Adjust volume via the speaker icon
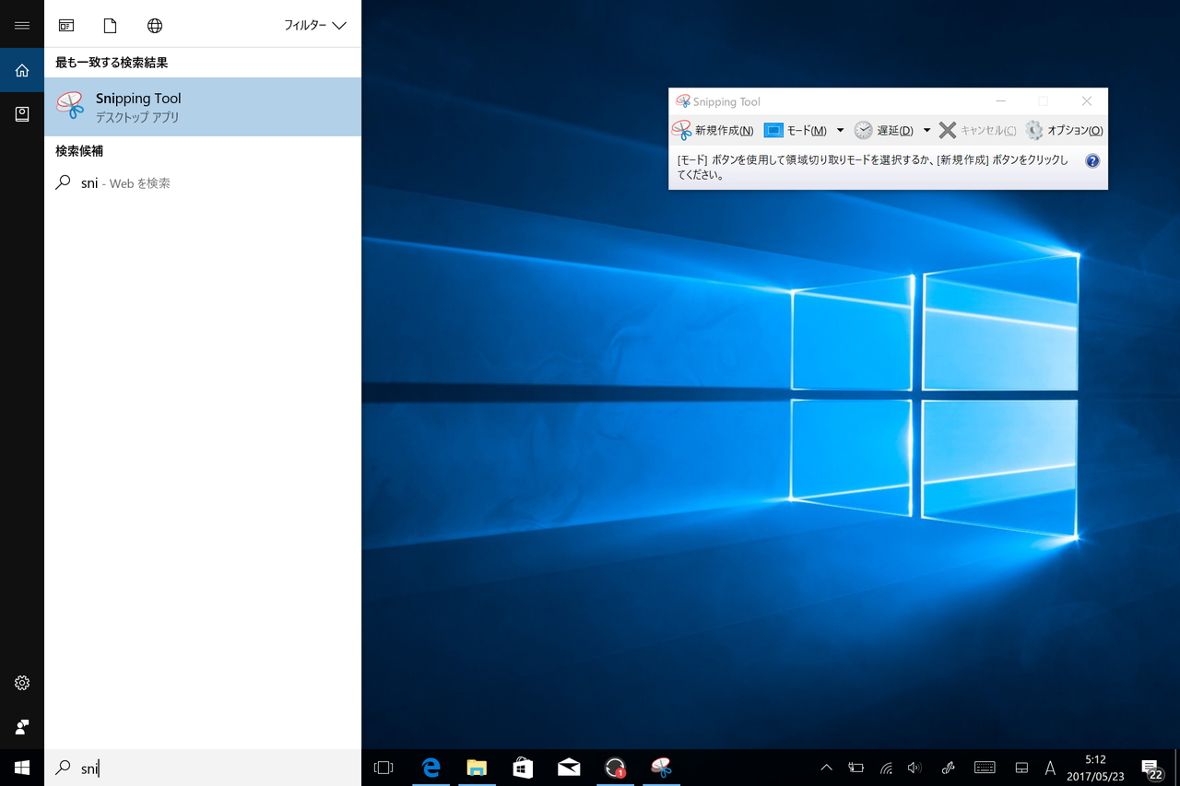Image resolution: width=1180 pixels, height=786 pixels. [914, 768]
